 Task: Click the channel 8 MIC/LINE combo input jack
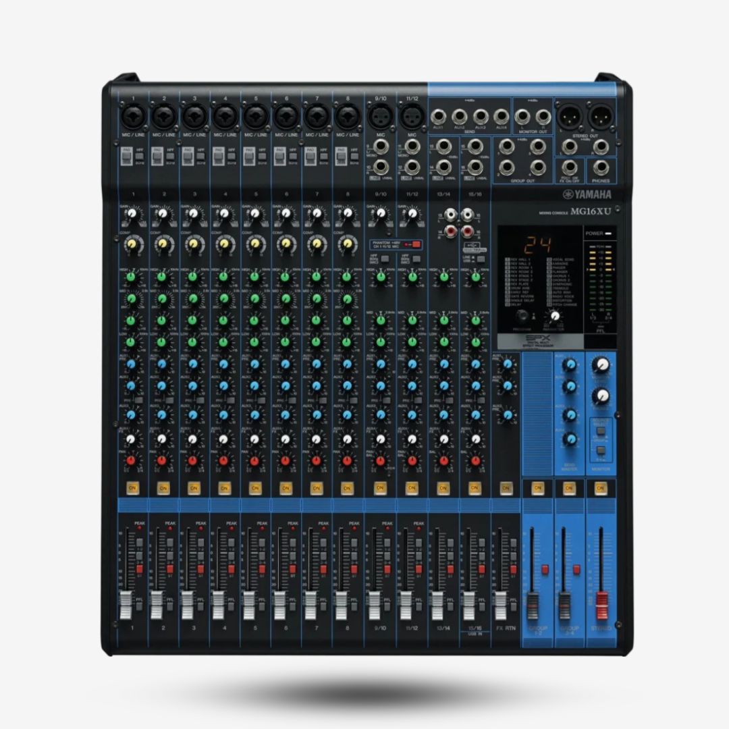[348, 116]
